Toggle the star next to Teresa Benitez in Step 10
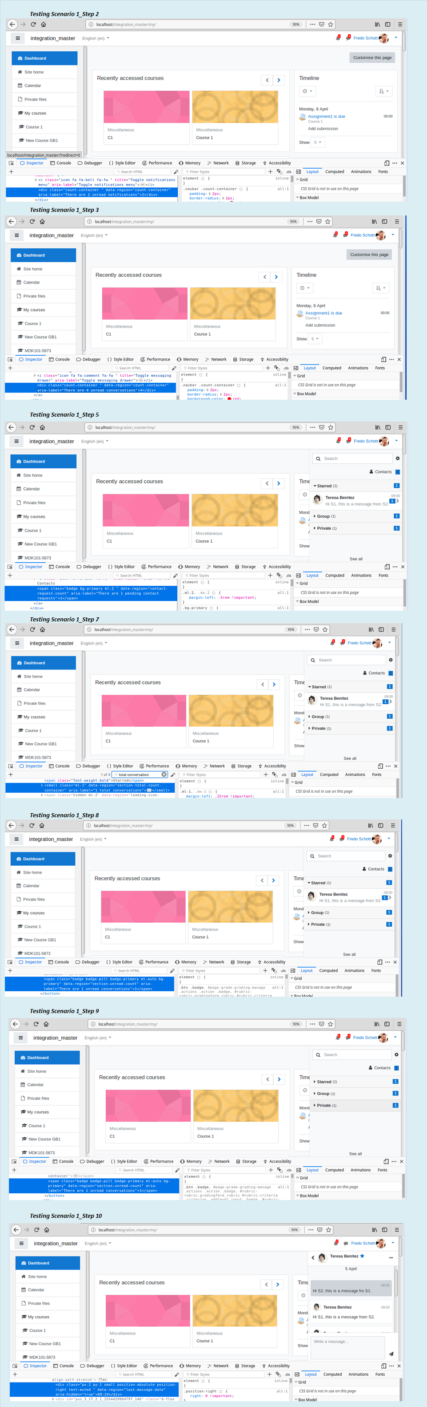Image resolution: width=427 pixels, height=1407 pixels. 362,1256
